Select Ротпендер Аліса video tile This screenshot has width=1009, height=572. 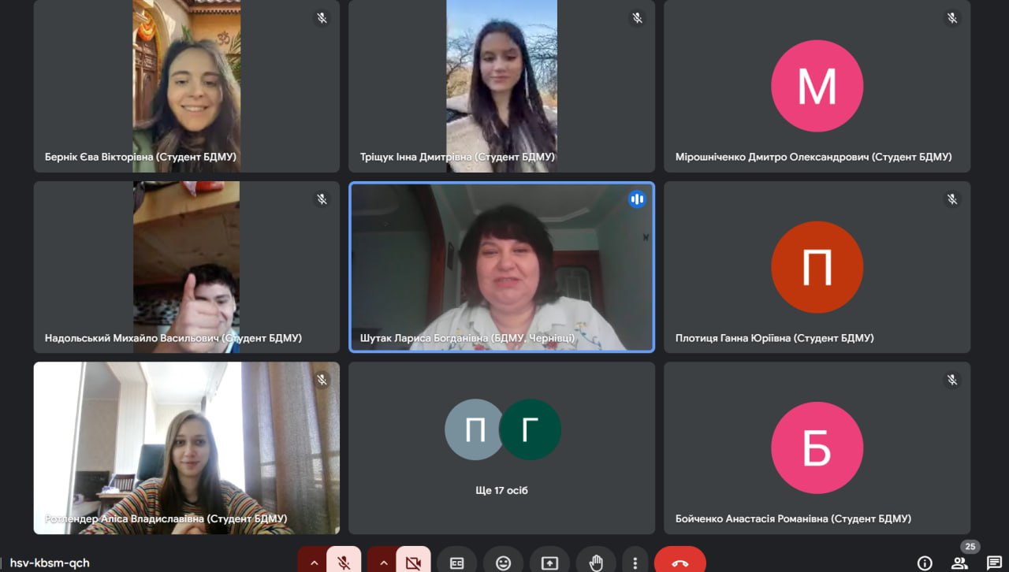coord(187,448)
